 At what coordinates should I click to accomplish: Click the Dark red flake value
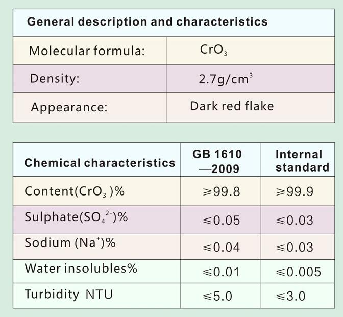[x=232, y=106]
